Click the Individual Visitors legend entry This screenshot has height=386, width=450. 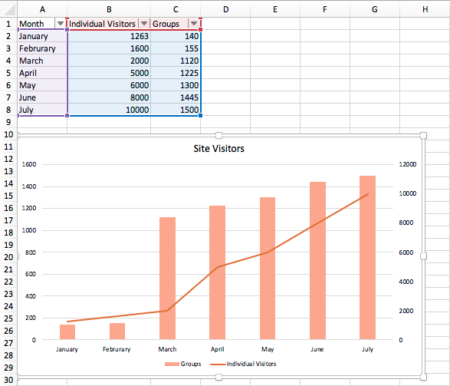(x=243, y=364)
